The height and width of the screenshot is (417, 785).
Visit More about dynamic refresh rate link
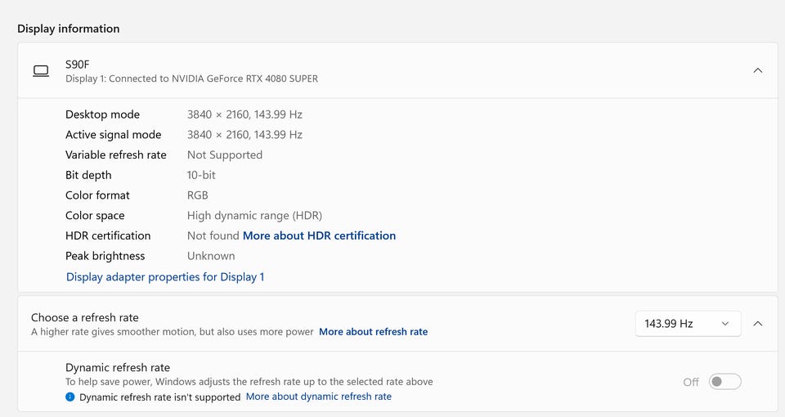pos(318,397)
